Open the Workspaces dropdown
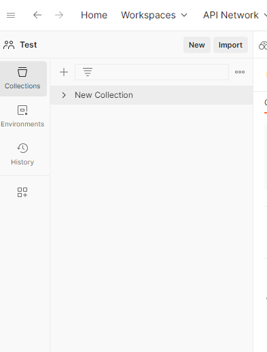The image size is (267, 352). click(154, 15)
